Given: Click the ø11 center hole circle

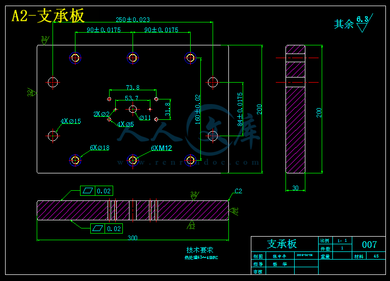Looking at the screenshot, I should [133, 109].
